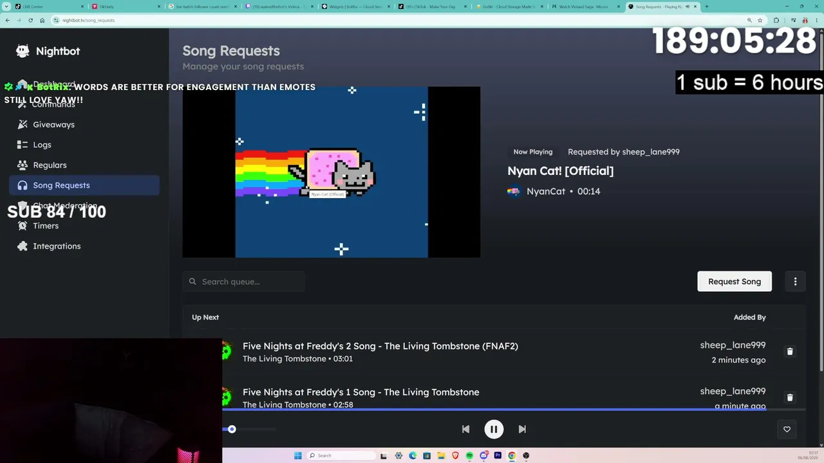Open Spotify from taskbar
The width and height of the screenshot is (824, 463).
pyautogui.click(x=469, y=456)
